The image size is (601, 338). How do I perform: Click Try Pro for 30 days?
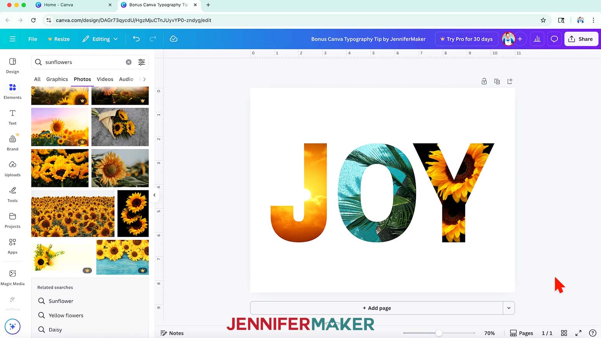click(x=466, y=39)
